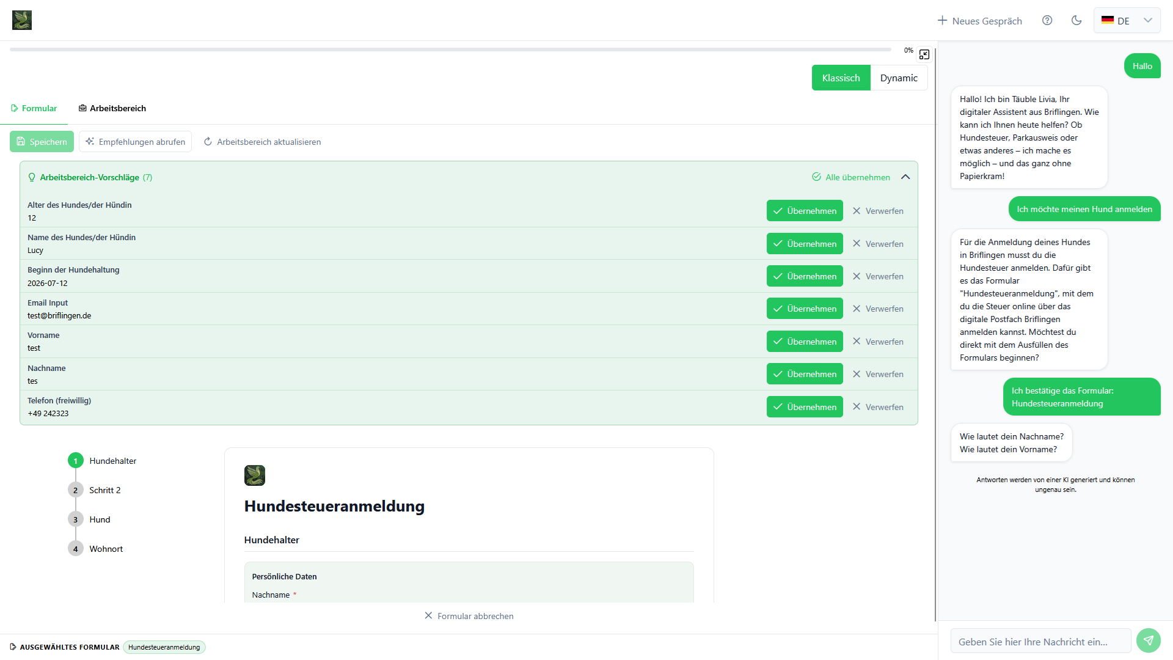Save the form with Speichern
This screenshot has height=660, width=1173.
[x=42, y=141]
